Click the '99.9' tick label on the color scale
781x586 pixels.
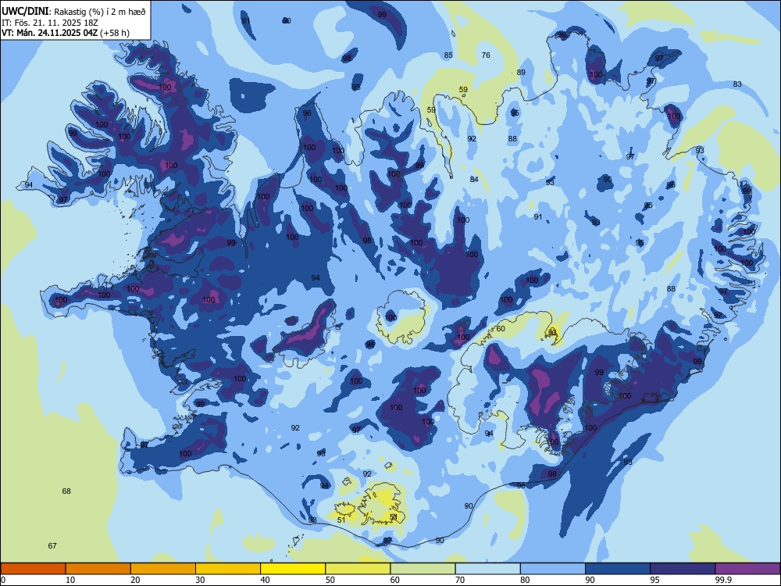click(x=722, y=580)
